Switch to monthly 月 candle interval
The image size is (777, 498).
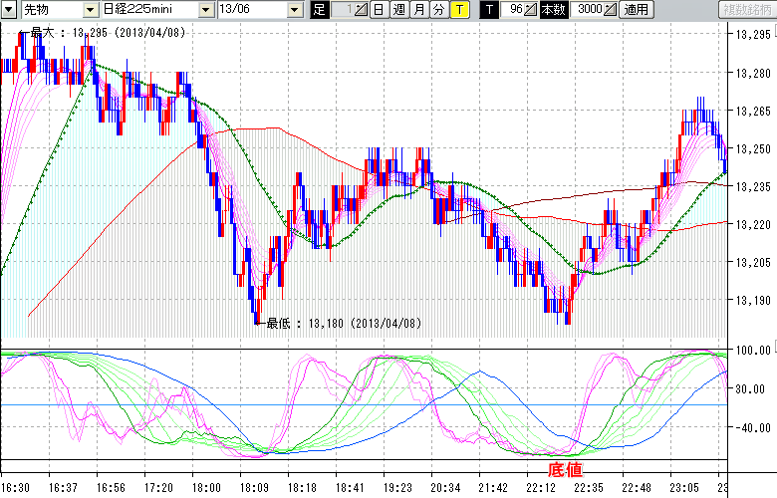(418, 10)
